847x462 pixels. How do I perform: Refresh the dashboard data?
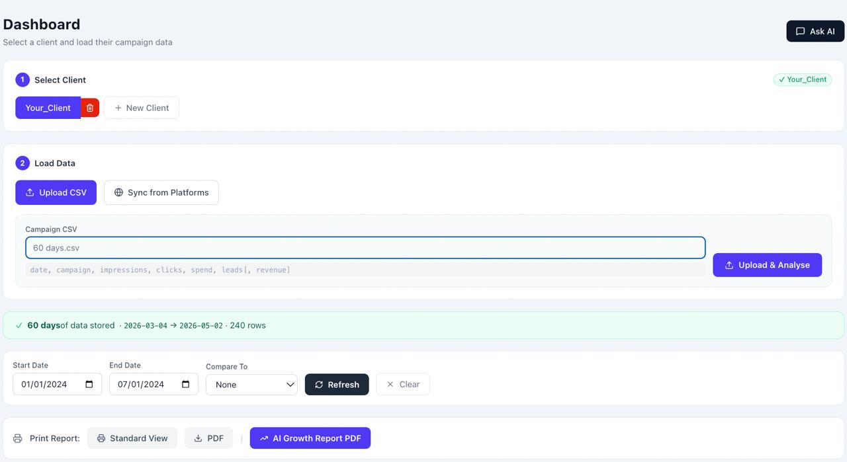[337, 385]
